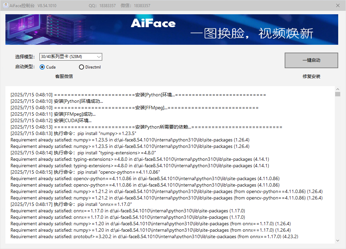The image size is (346, 249).
Task: Click the 启动类型 label
Action: click(25, 67)
